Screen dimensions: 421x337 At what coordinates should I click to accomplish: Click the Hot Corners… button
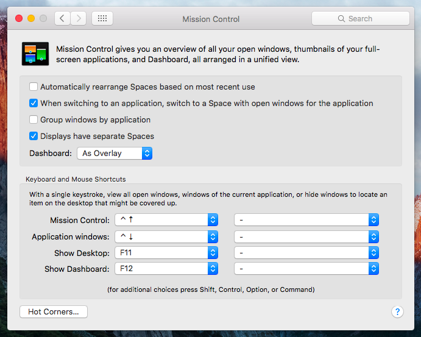pyautogui.click(x=54, y=312)
